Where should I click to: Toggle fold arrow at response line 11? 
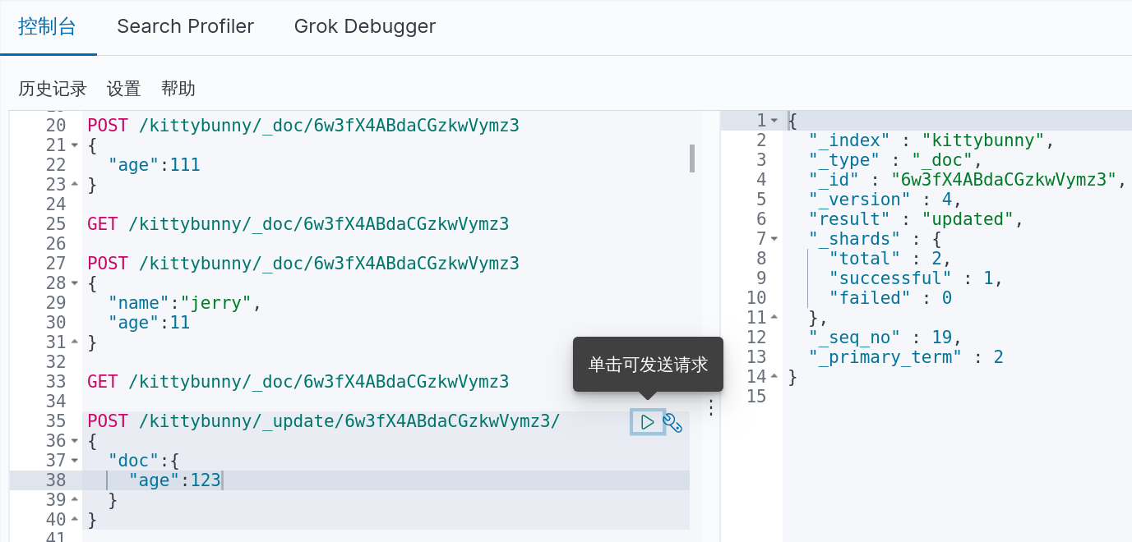[774, 318]
